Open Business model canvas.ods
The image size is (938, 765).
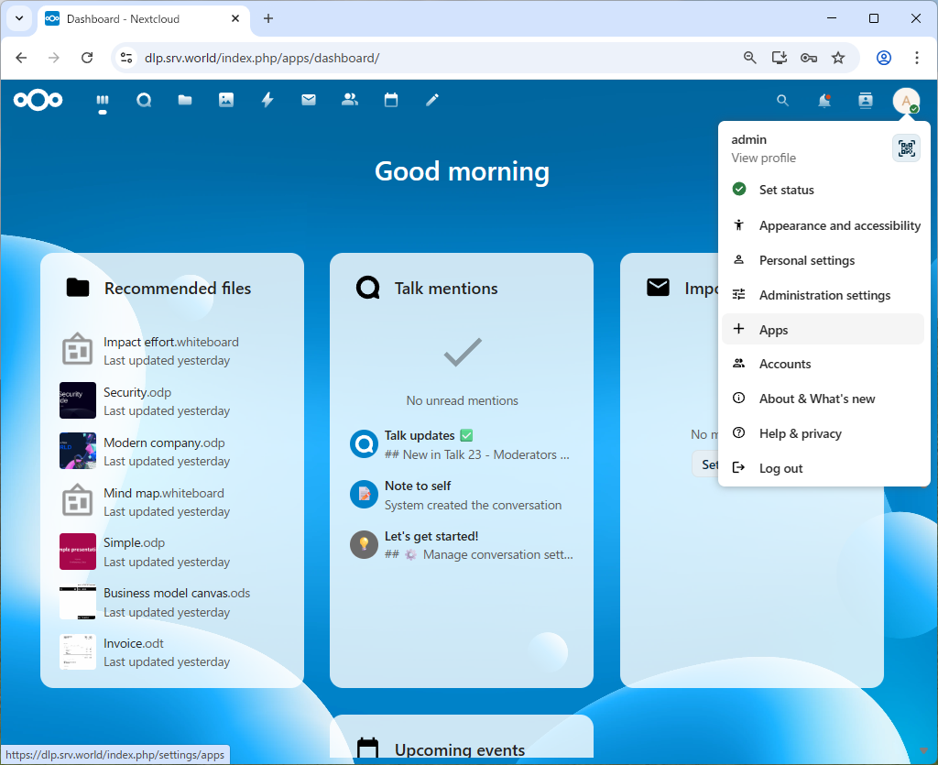171,602
